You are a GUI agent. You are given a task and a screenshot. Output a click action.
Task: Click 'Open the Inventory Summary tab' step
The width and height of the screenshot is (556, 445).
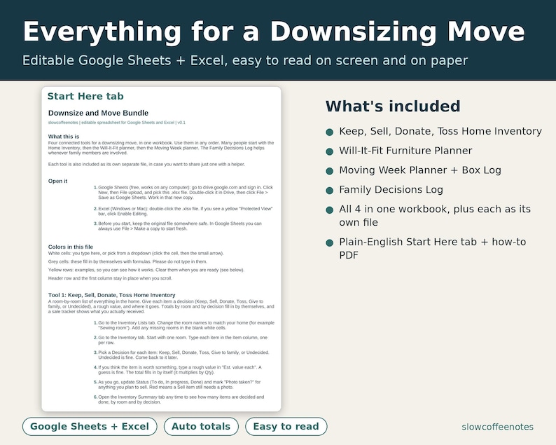click(x=181, y=399)
